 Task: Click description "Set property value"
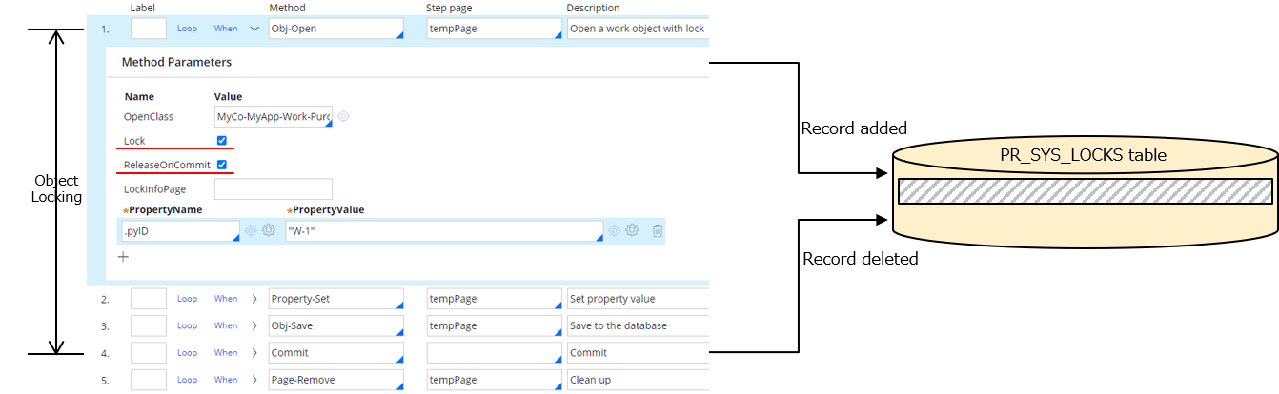click(x=638, y=299)
